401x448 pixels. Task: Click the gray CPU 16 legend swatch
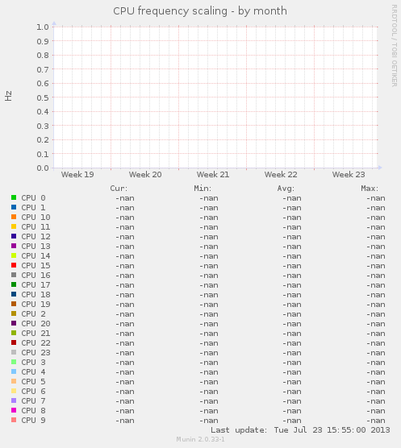(x=14, y=275)
